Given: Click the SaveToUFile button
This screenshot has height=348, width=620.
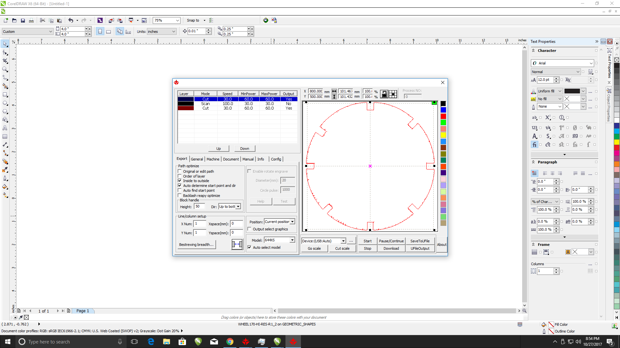Looking at the screenshot, I should [420, 241].
